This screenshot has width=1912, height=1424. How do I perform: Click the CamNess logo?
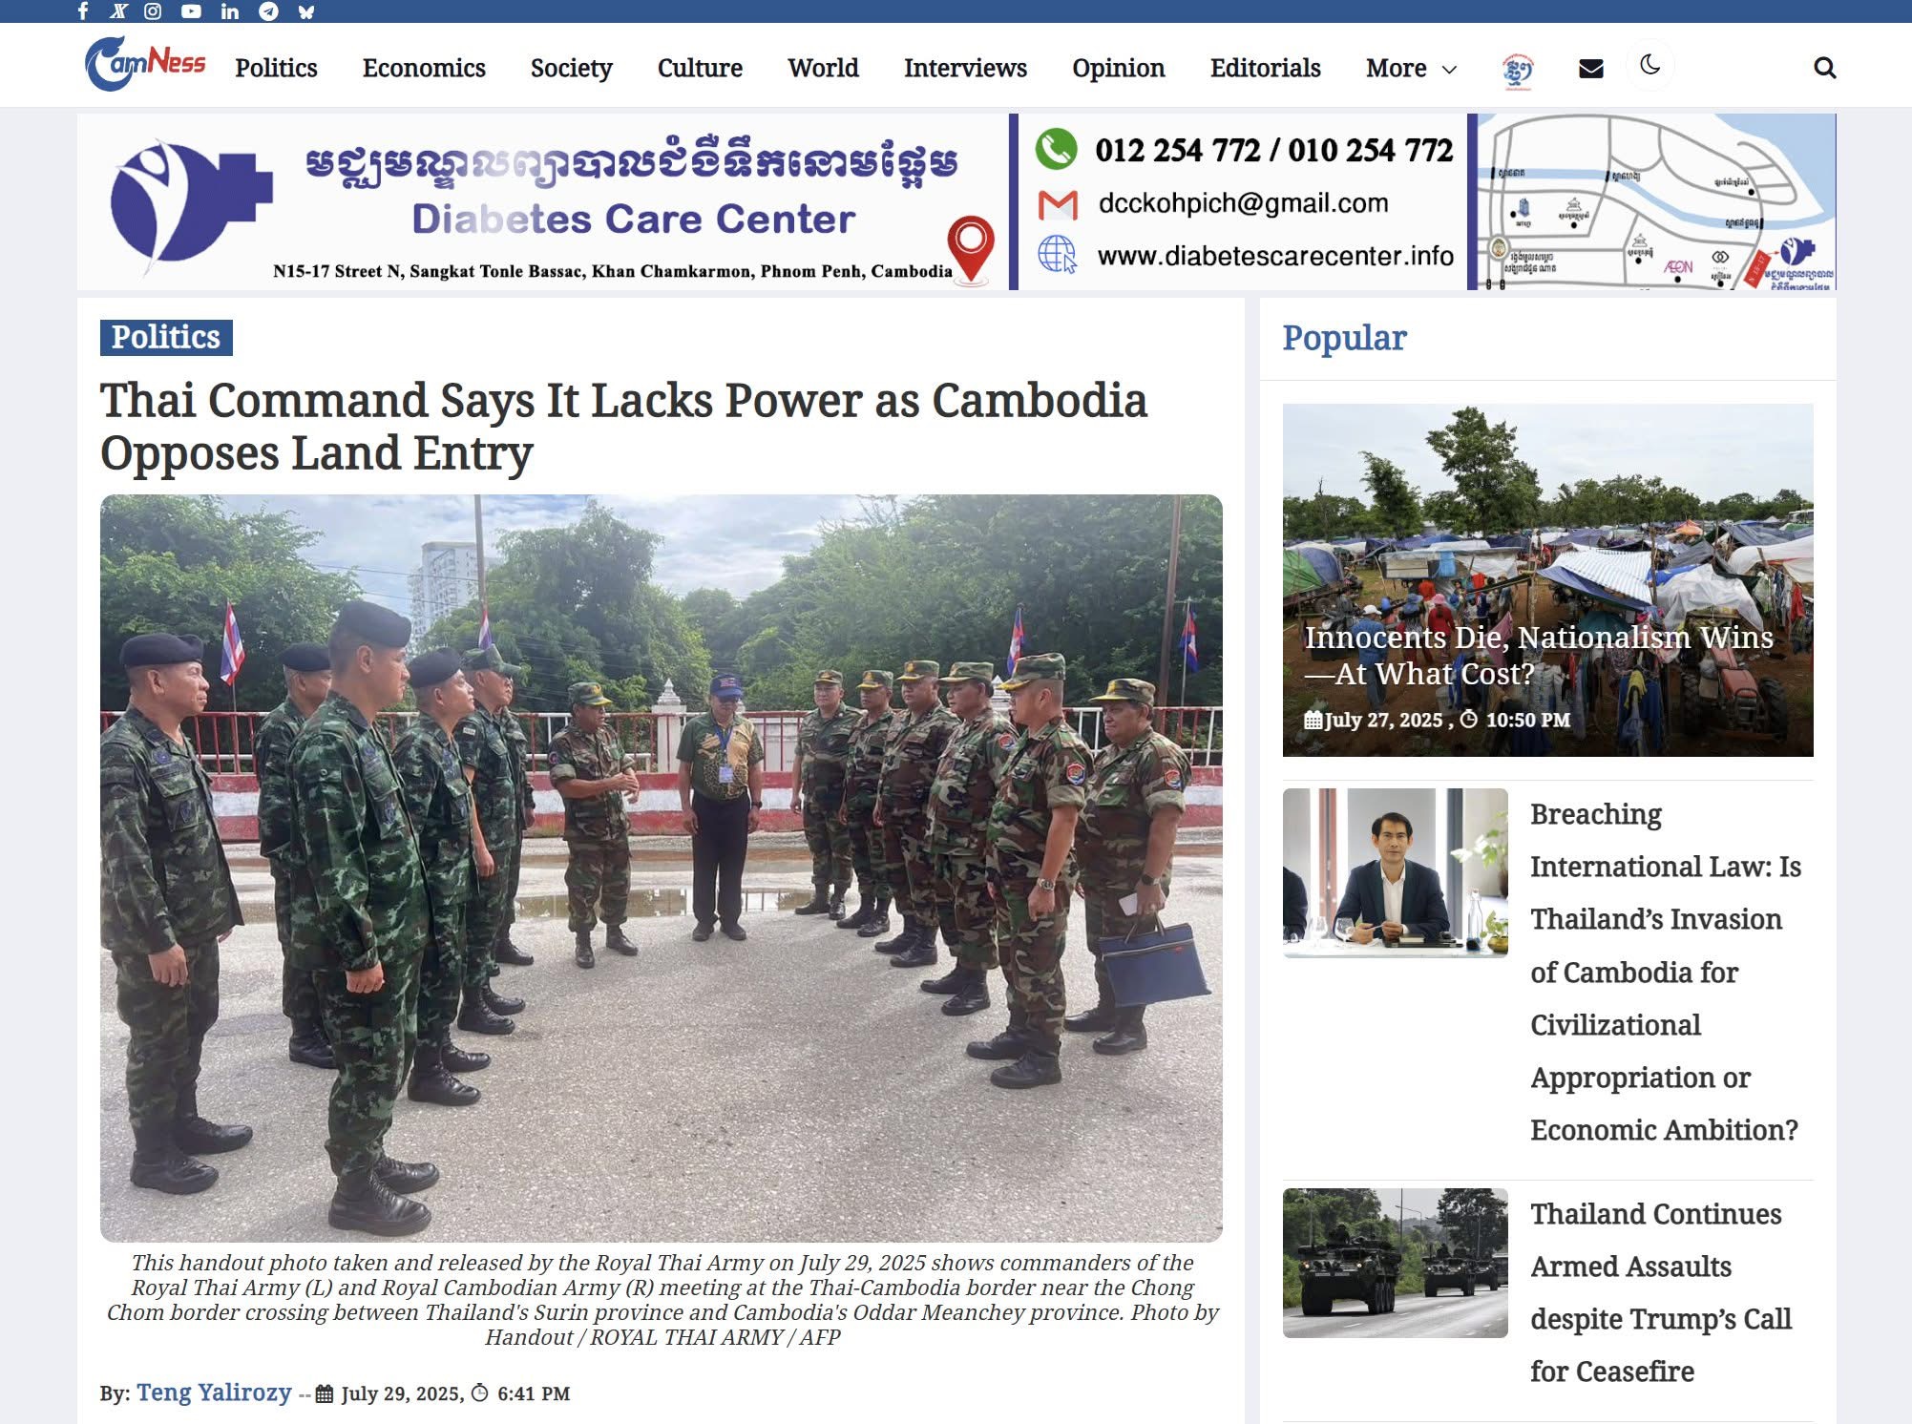coord(145,64)
